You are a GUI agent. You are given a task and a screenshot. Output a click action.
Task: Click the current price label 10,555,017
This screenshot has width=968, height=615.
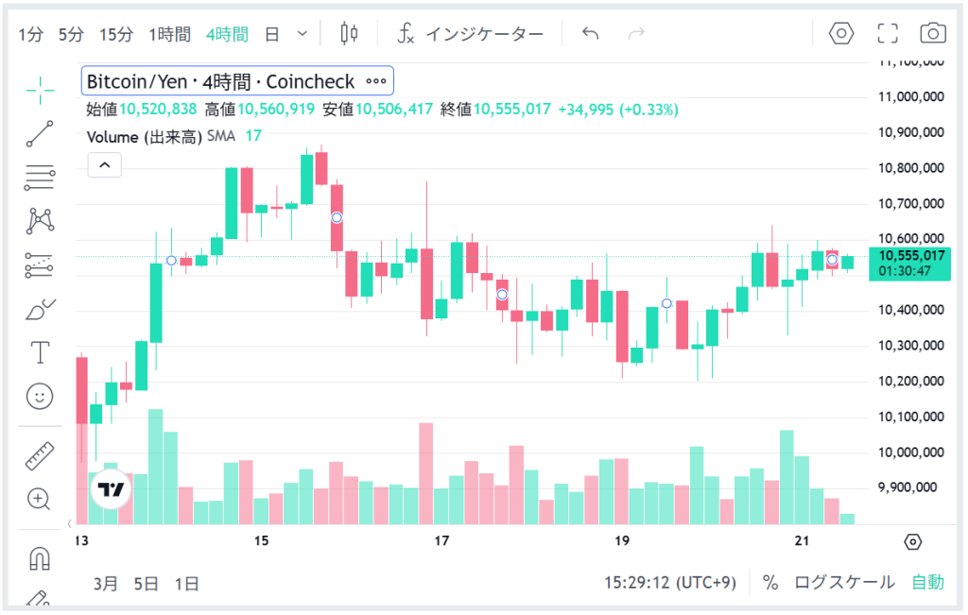coord(911,255)
